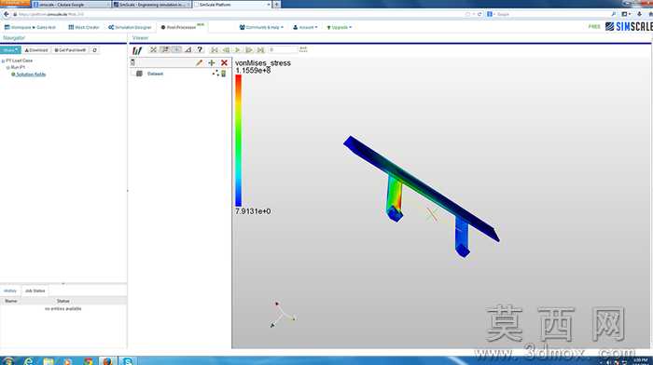Click the blue Share button in Navigator

coord(10,50)
